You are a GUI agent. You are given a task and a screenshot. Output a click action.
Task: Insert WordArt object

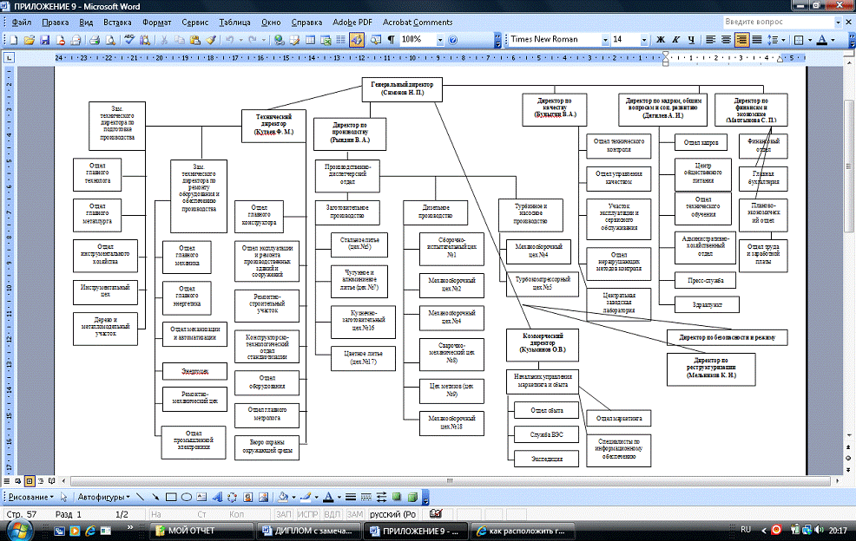click(x=217, y=497)
